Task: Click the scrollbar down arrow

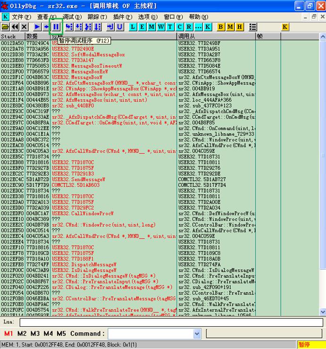Action: point(323,312)
